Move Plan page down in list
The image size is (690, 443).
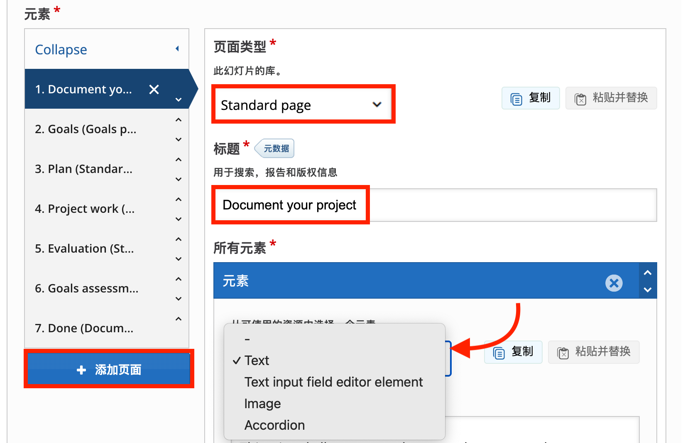coord(179,179)
